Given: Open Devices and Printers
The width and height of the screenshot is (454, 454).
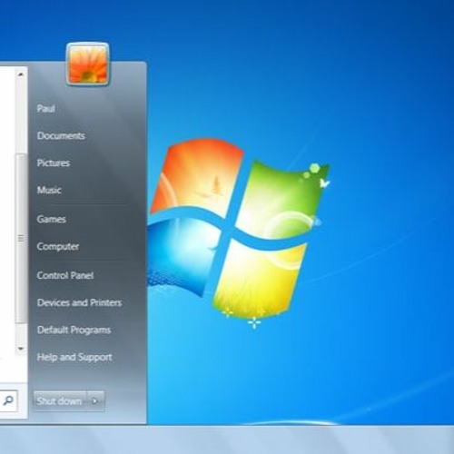Looking at the screenshot, I should click(x=79, y=302).
